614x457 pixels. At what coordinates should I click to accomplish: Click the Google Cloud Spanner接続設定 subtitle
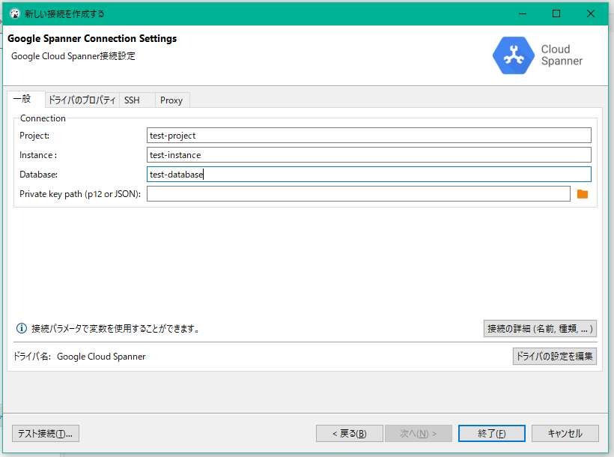73,56
